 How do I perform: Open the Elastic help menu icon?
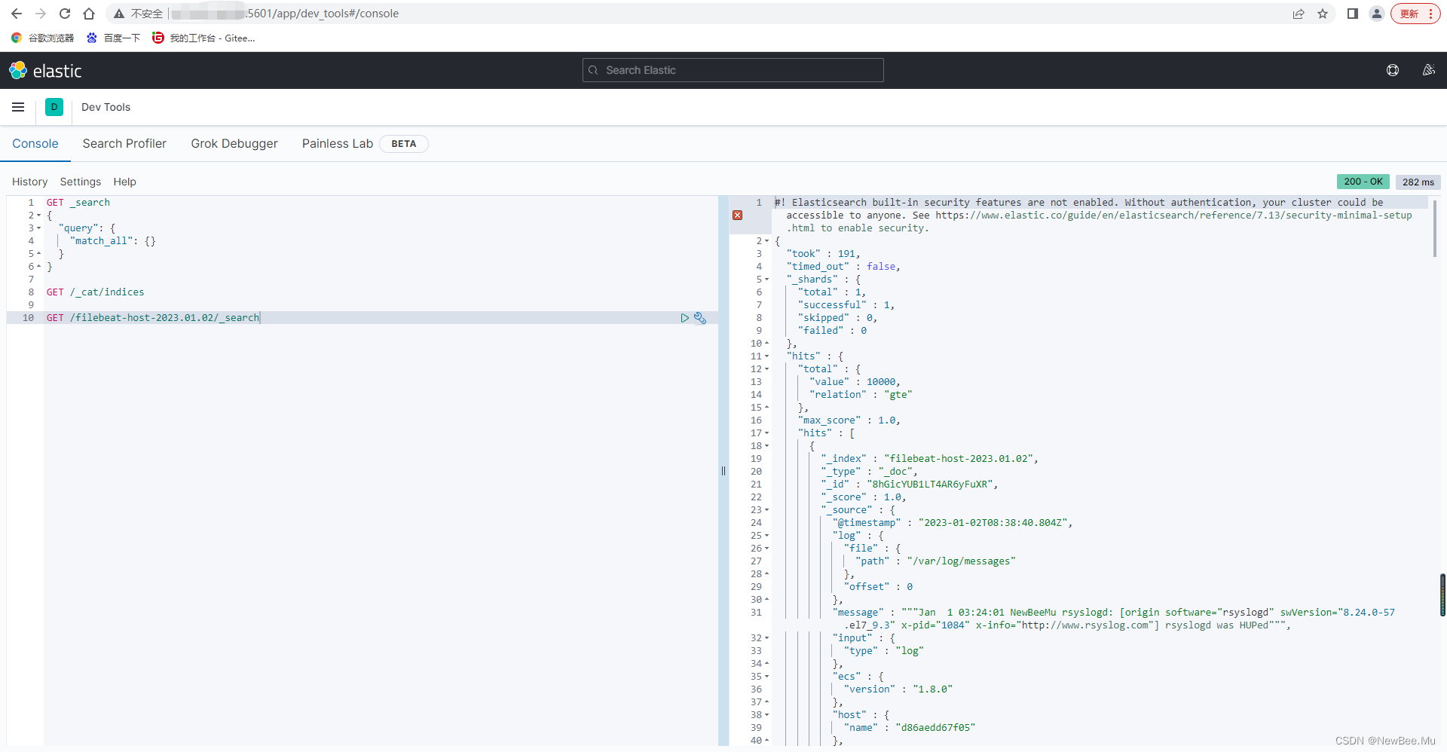tap(1393, 70)
